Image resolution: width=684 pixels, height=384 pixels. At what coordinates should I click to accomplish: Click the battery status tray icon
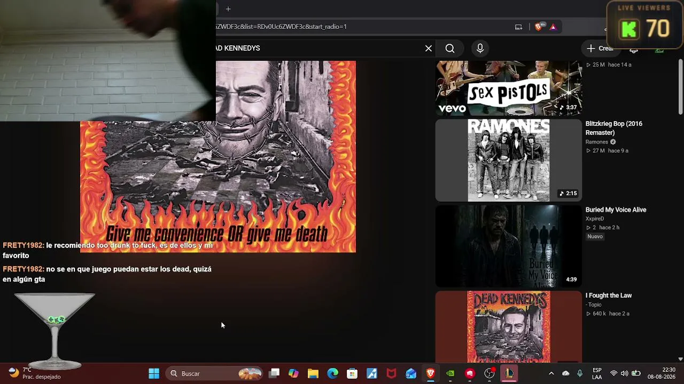click(636, 374)
